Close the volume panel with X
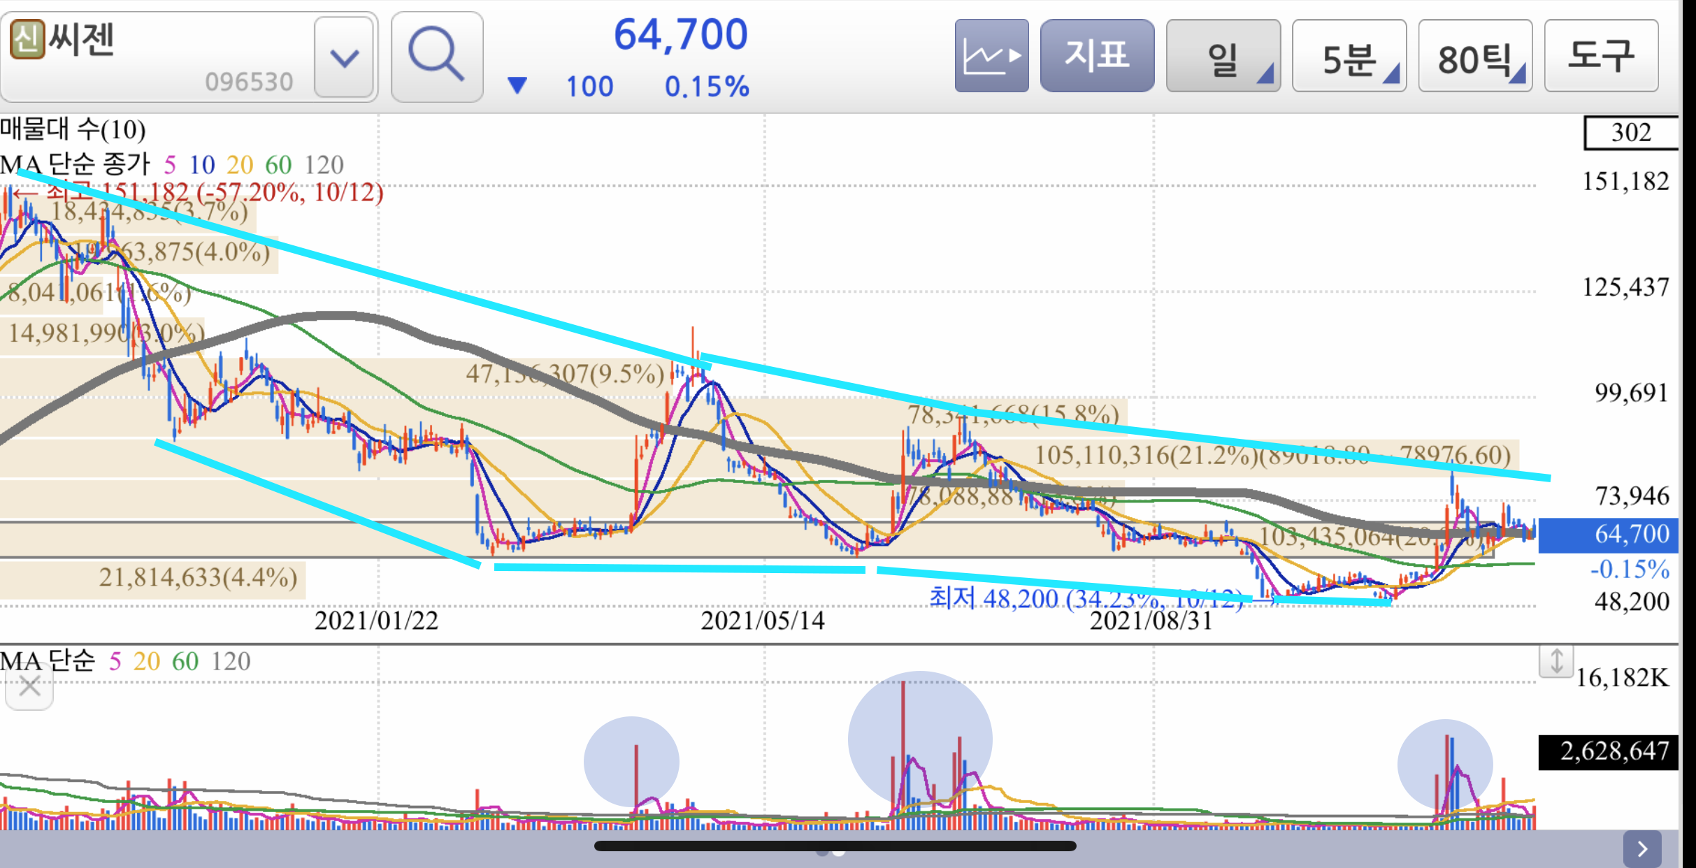This screenshot has width=1696, height=868. 29,687
